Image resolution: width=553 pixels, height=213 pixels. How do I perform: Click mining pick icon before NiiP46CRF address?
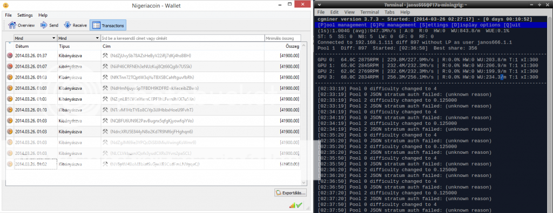click(x=105, y=67)
